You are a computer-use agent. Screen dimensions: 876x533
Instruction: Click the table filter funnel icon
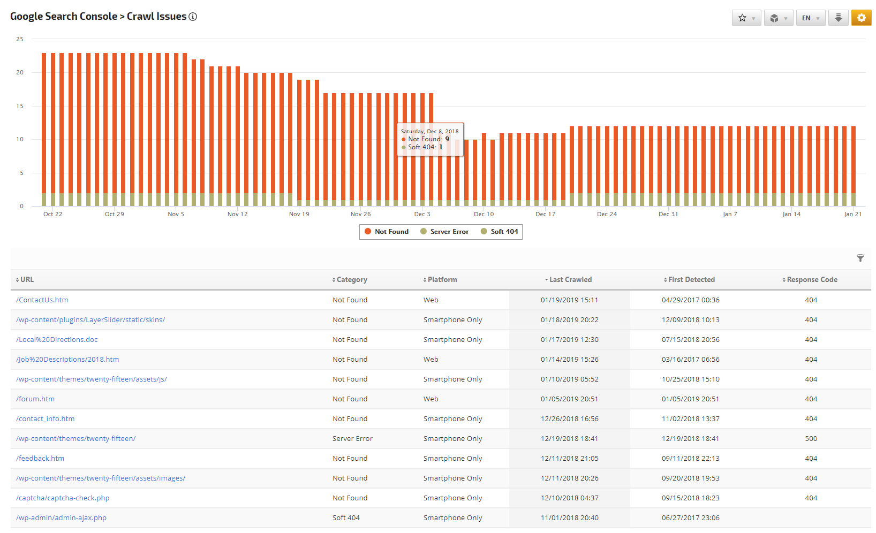click(860, 258)
